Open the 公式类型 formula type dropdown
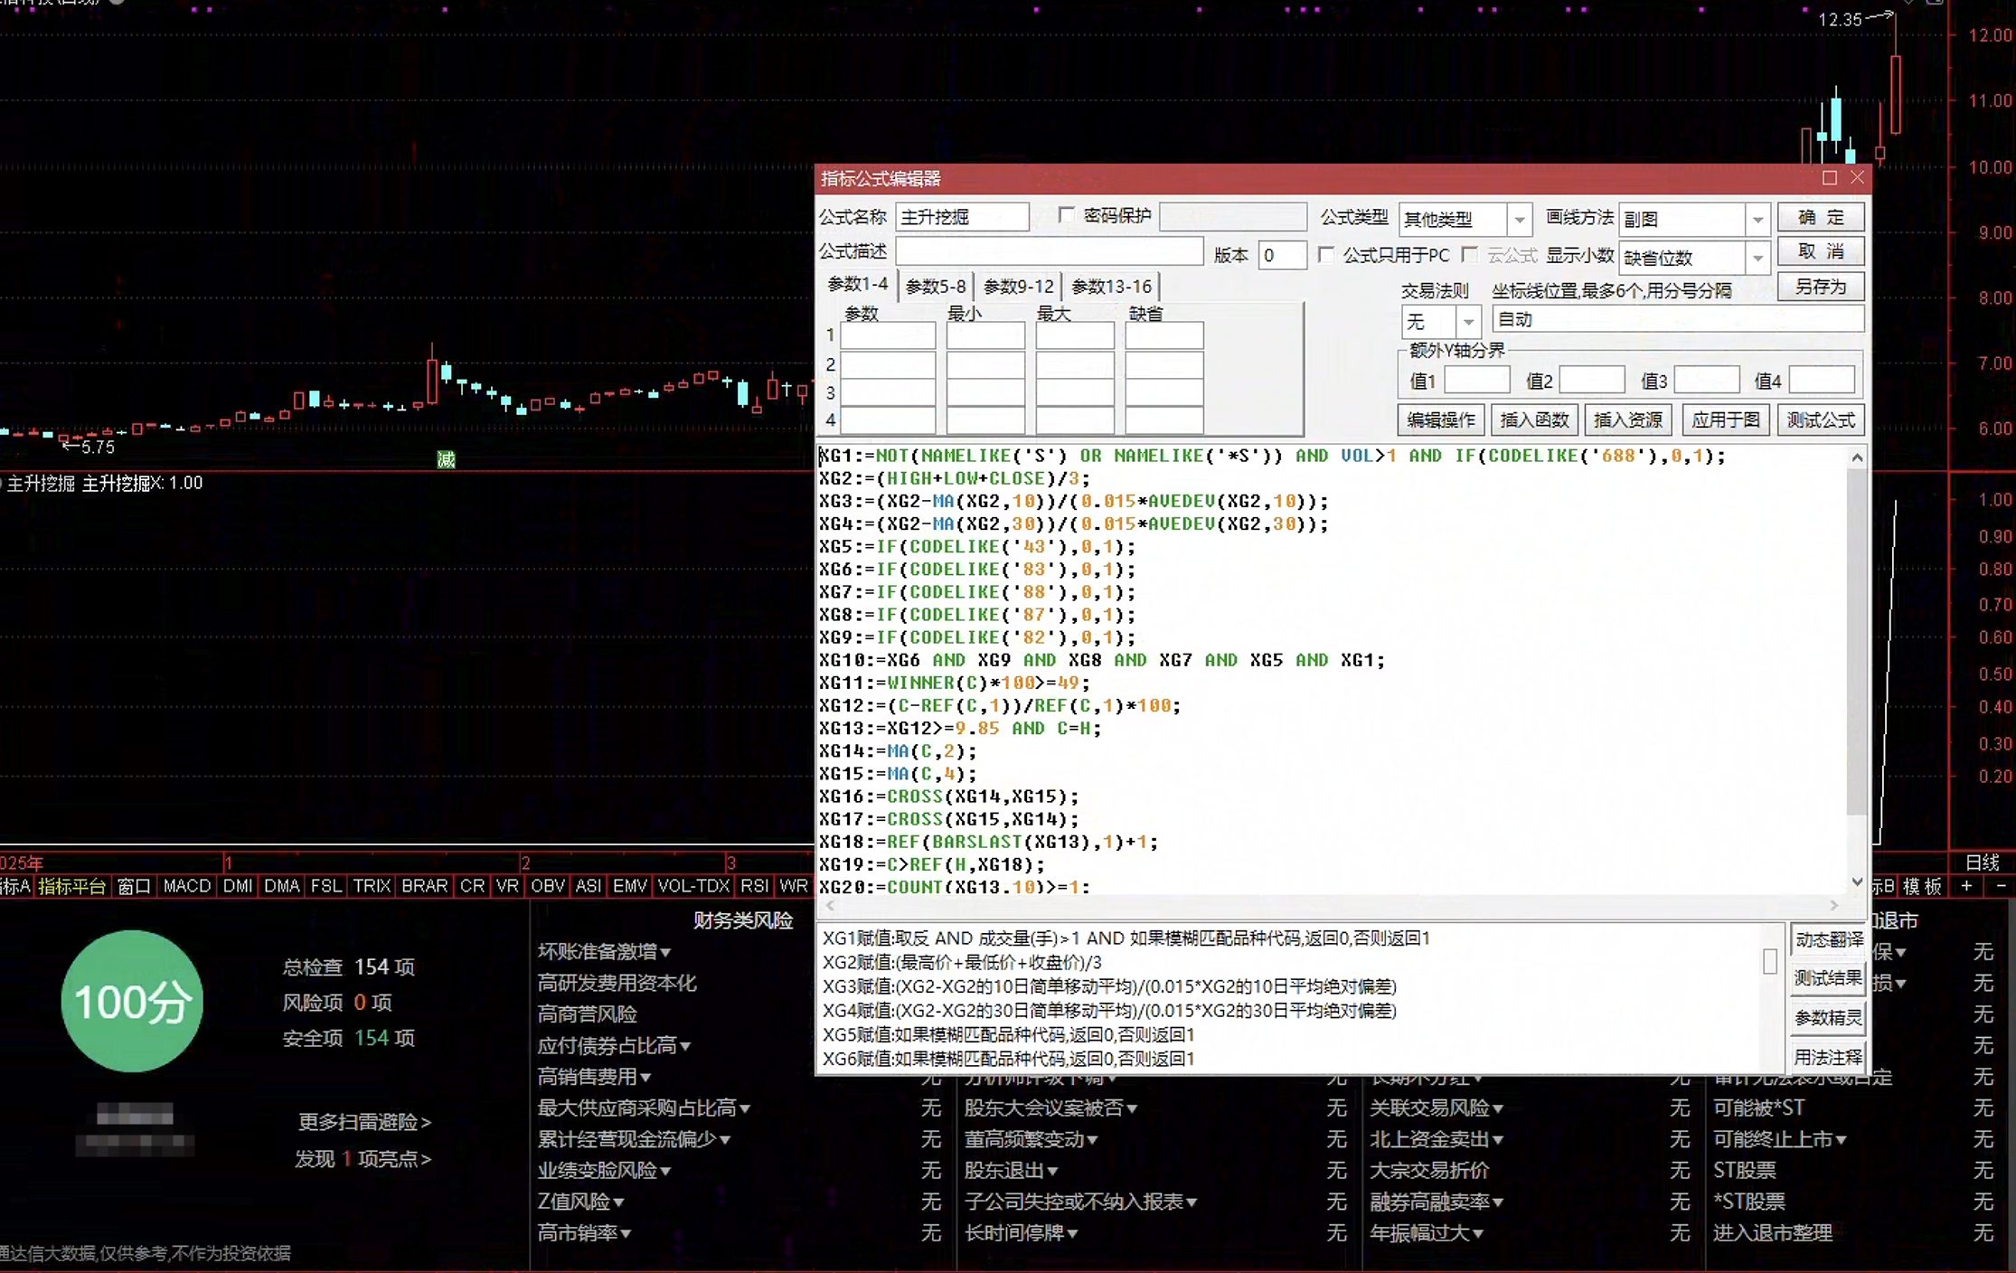 tap(1519, 219)
